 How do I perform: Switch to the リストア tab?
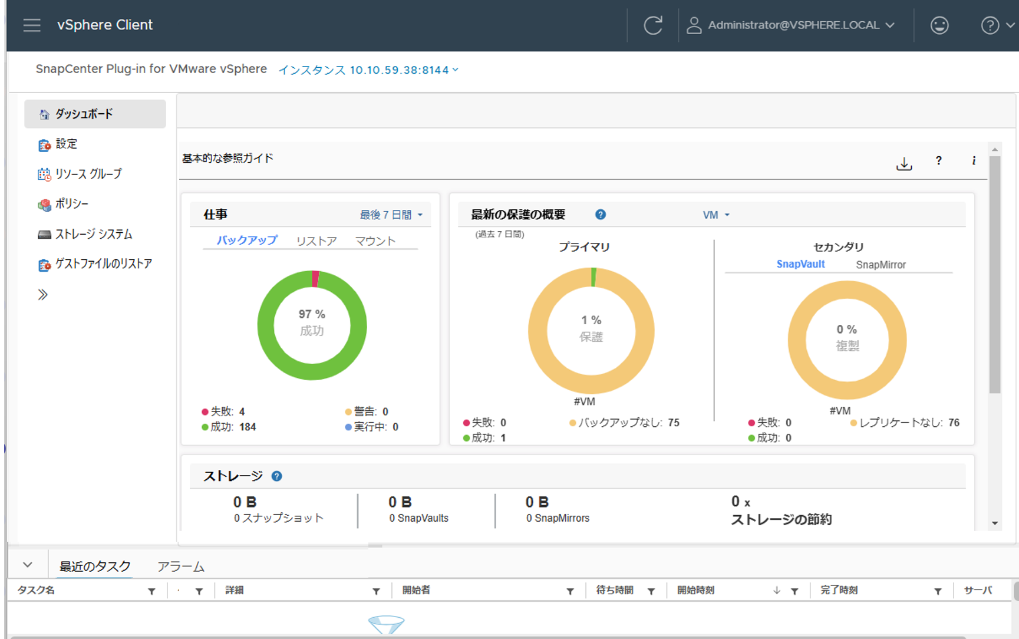[x=316, y=241]
